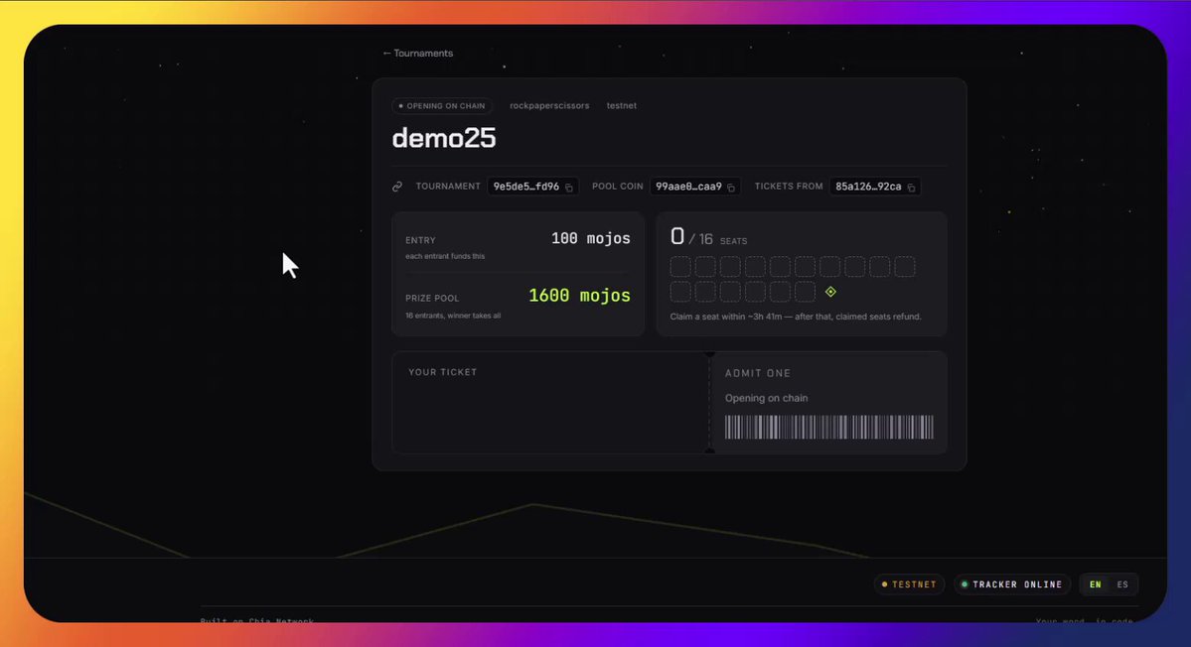Switch language to ES
Viewport: 1191px width, 647px height.
[x=1122, y=584]
